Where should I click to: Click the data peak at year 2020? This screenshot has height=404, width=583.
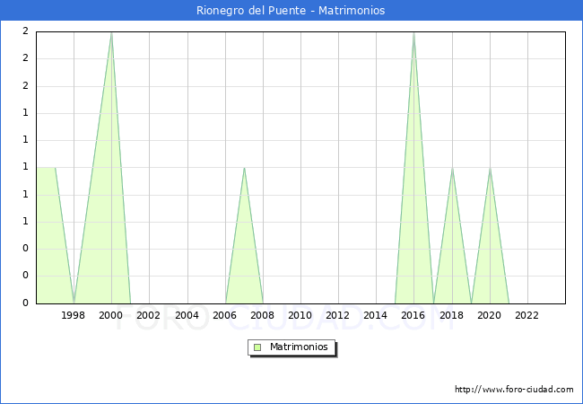tap(490, 168)
